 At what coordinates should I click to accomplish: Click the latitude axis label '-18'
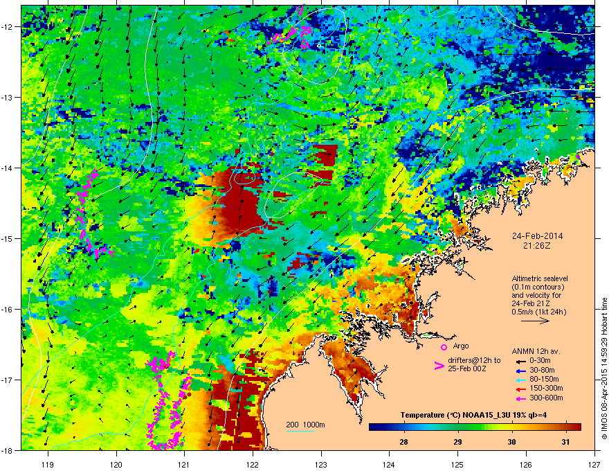(x=7, y=450)
